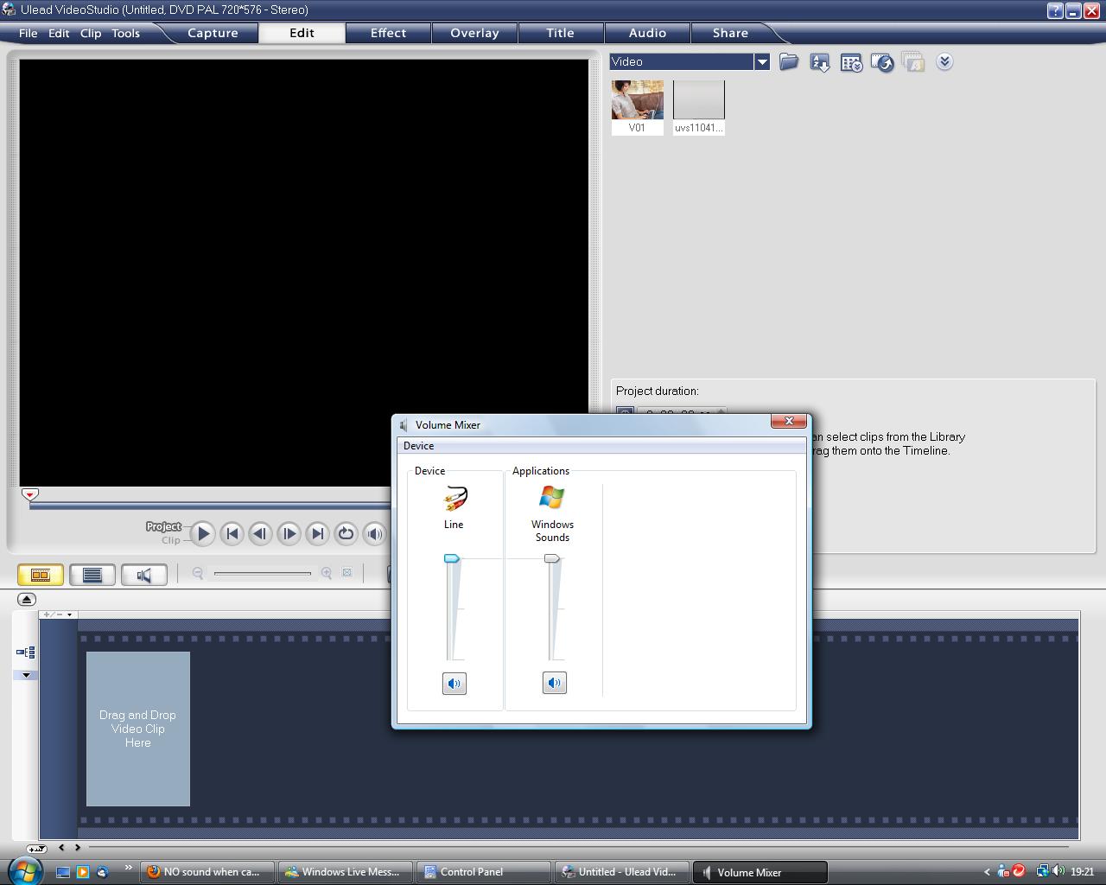Viewport: 1106px width, 885px height.
Task: Open the Clip menu
Action: point(91,33)
